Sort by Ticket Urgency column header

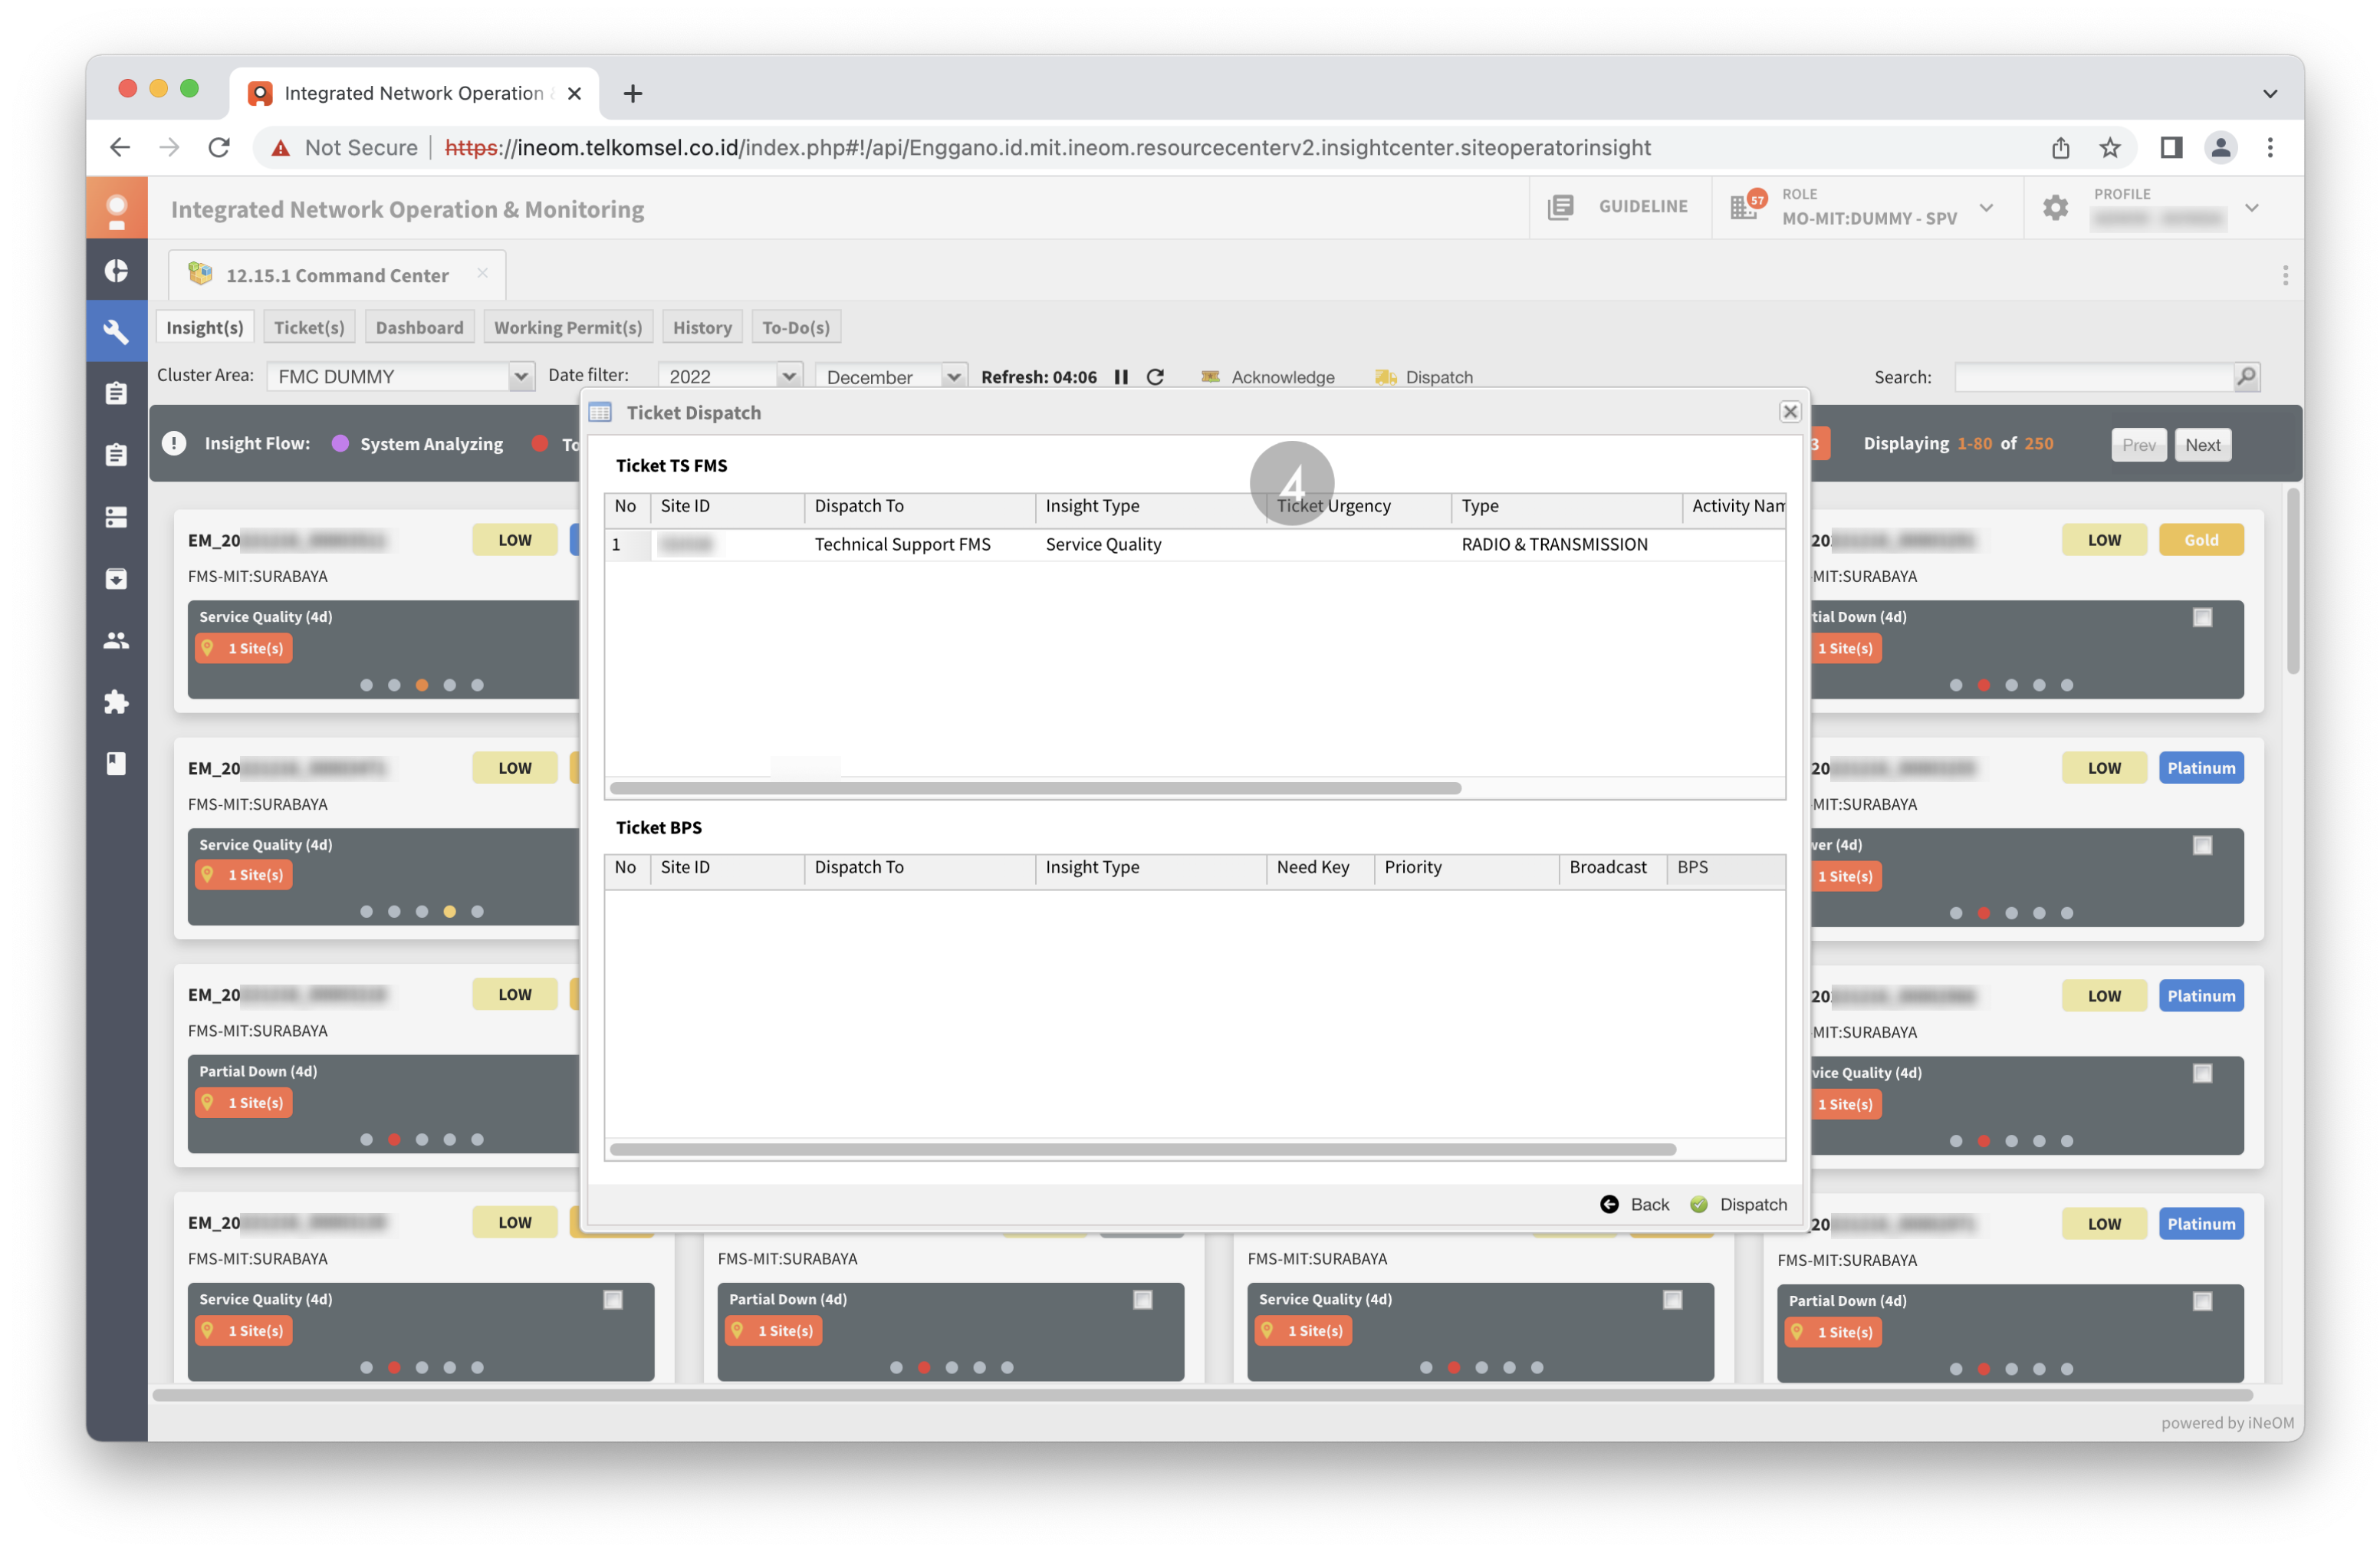[1358, 506]
